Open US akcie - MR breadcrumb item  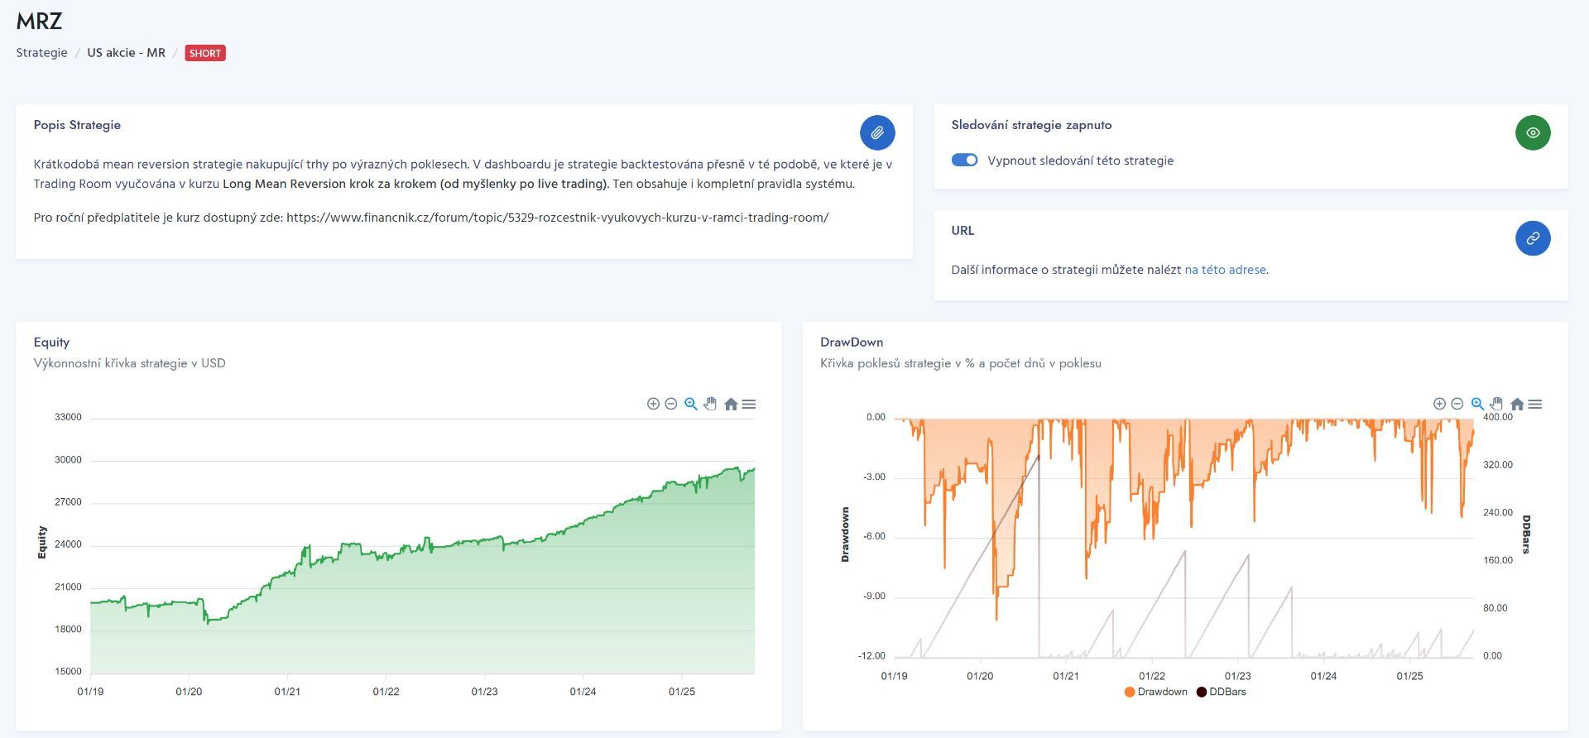pyautogui.click(x=126, y=53)
